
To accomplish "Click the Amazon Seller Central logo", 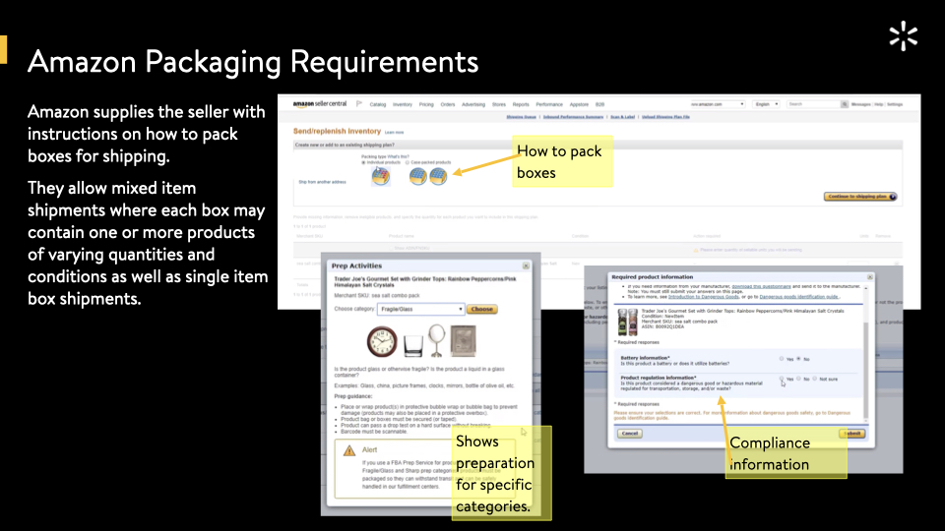I will point(319,103).
